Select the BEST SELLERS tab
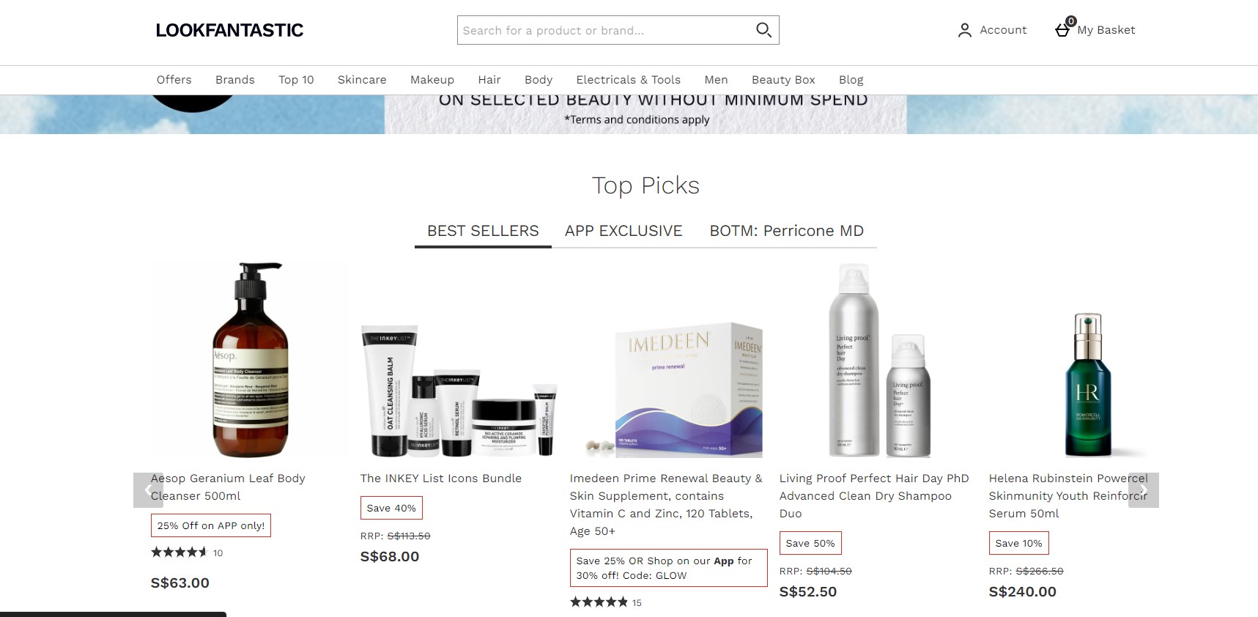1258x617 pixels. click(x=483, y=231)
